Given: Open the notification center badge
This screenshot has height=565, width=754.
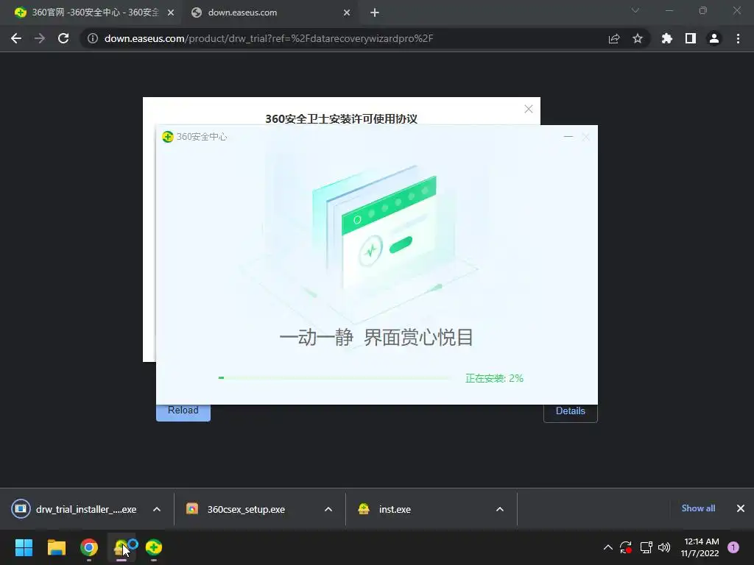Looking at the screenshot, I should (733, 547).
